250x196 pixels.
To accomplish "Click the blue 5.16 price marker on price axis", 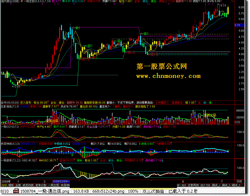I will (239, 25).
